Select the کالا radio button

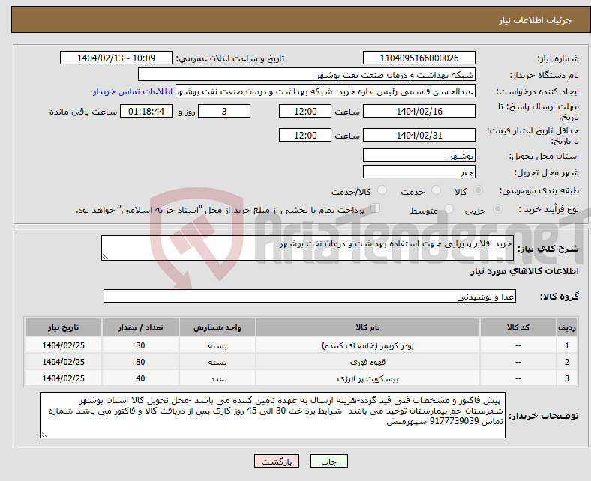click(x=478, y=190)
